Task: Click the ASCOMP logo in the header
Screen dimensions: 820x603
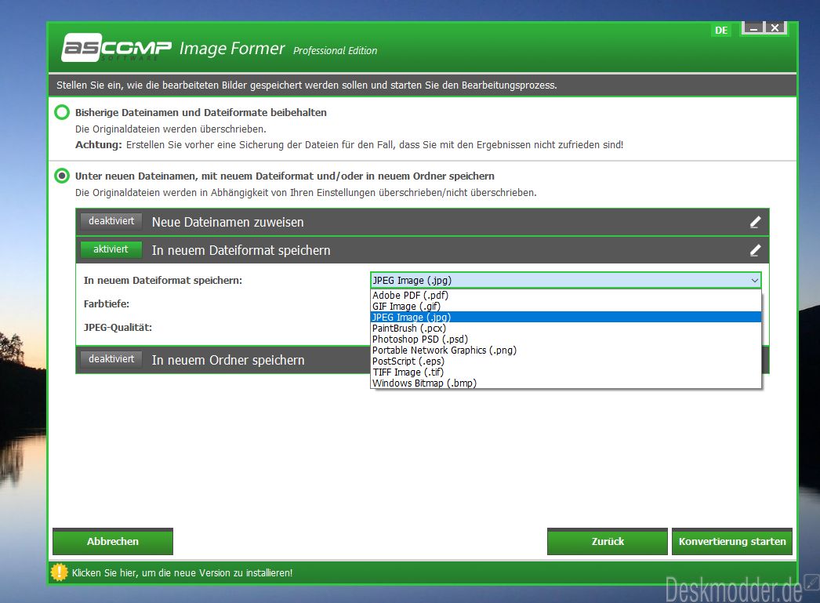Action: click(117, 48)
